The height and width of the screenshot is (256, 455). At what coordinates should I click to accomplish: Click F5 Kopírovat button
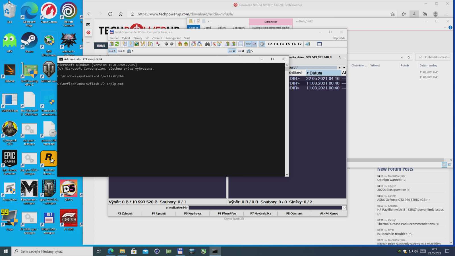193,213
